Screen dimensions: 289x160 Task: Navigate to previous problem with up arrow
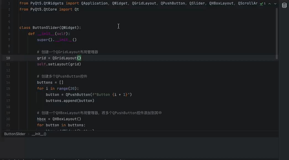[x=269, y=4]
